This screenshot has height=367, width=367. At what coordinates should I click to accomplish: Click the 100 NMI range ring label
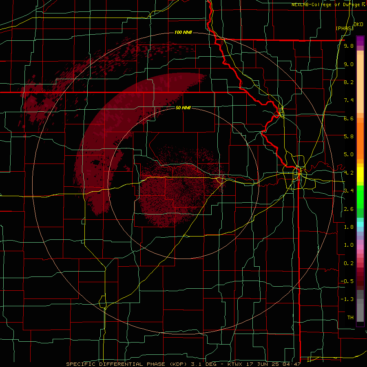point(183,32)
